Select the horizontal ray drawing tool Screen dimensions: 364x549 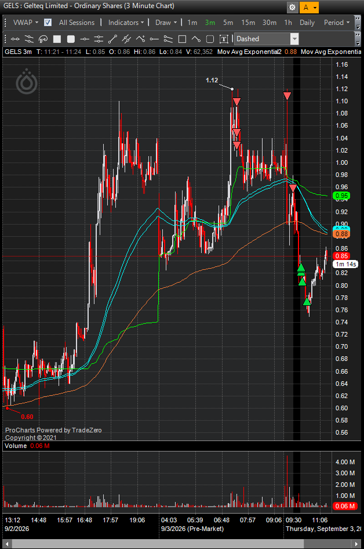click(x=154, y=39)
